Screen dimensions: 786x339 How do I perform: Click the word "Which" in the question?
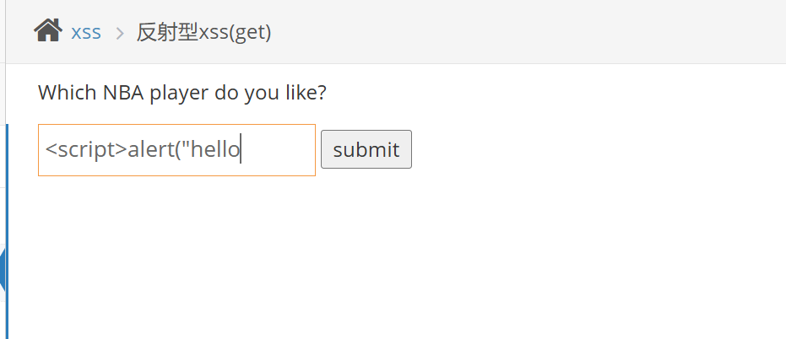coord(68,92)
